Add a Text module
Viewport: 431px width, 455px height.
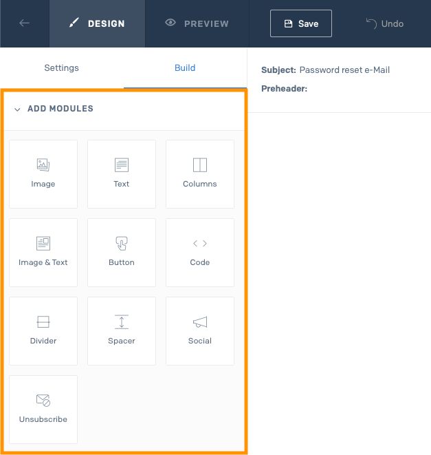[x=122, y=173]
